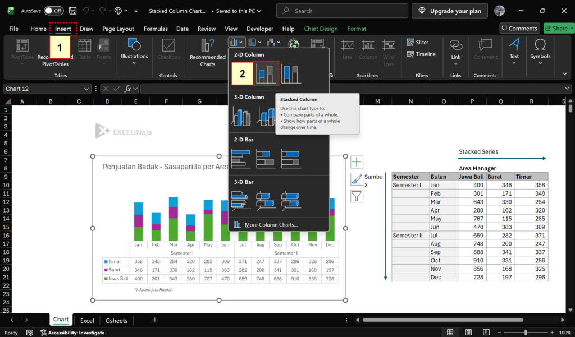The height and width of the screenshot is (337, 575).
Task: Click Accessibility: Investigate in status bar
Action: click(x=72, y=333)
